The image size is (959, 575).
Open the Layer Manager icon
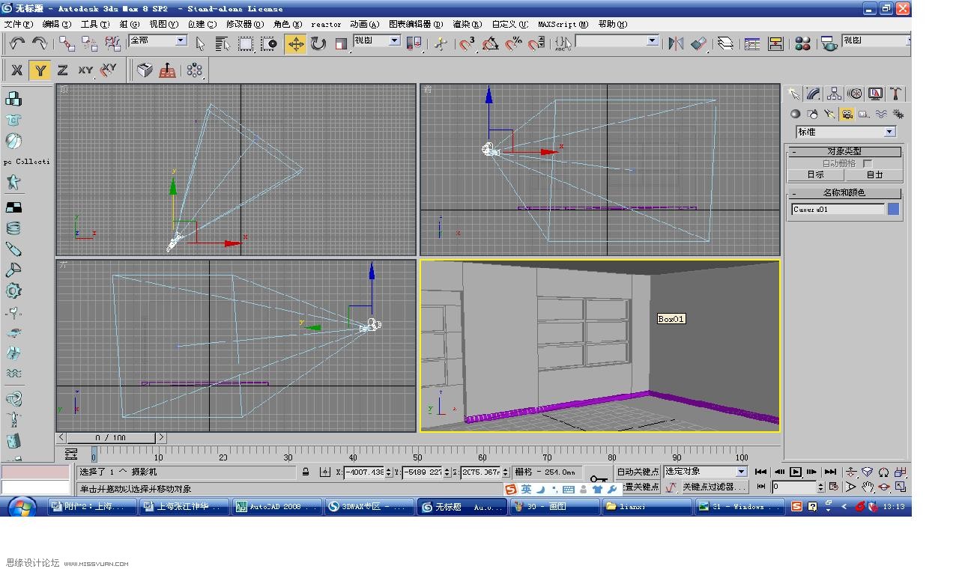pos(725,43)
